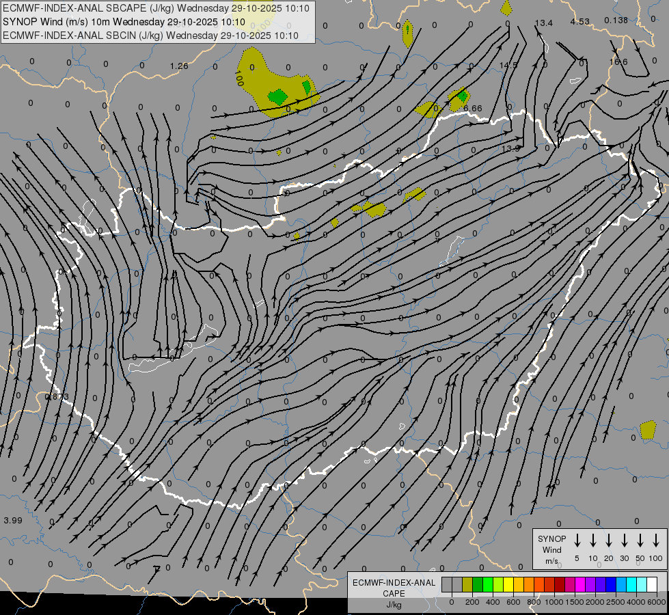Image resolution: width=669 pixels, height=615 pixels.
Task: Click the 1.26 value on the map
Action: pyautogui.click(x=179, y=66)
